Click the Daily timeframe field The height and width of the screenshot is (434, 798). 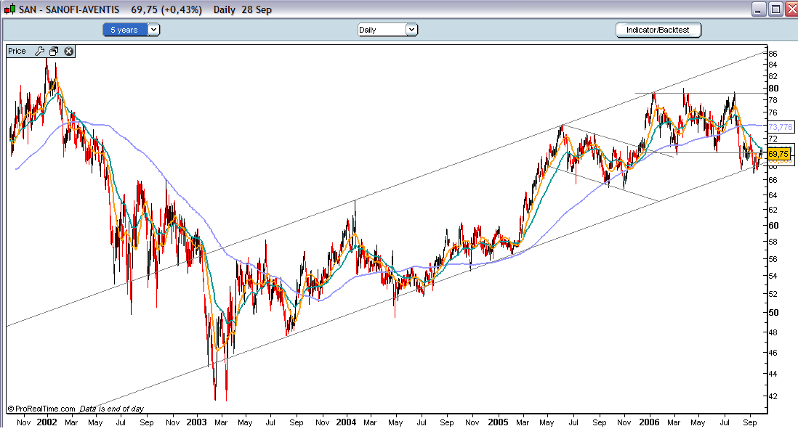click(382, 30)
